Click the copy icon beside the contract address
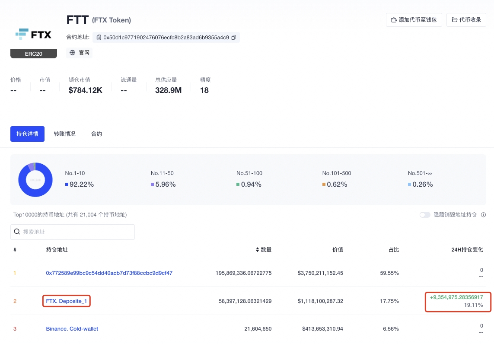 tap(233, 38)
